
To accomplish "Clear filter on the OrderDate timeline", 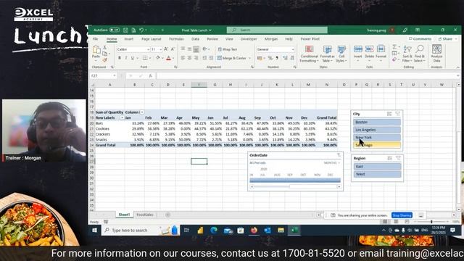I will tap(339, 155).
